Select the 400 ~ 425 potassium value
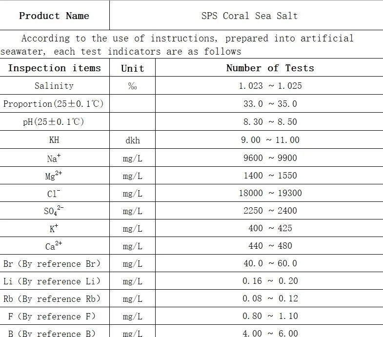This screenshot has width=383, height=337. coord(270,228)
